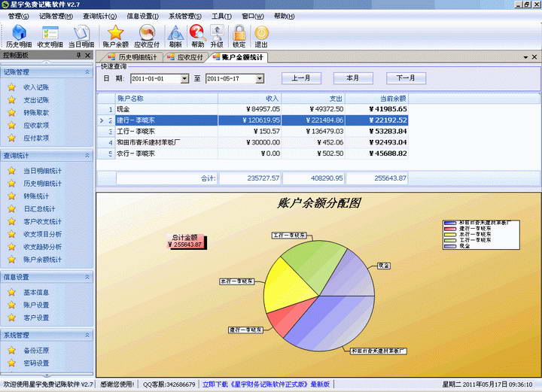Open the 信息设置(I) menu
Screen dimensions: 542x392
click(142, 16)
